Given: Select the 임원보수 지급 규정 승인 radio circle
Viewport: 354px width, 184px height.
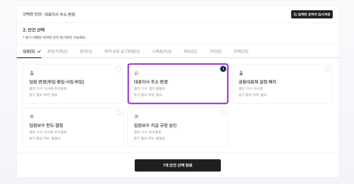Looking at the screenshot, I should coord(223,112).
